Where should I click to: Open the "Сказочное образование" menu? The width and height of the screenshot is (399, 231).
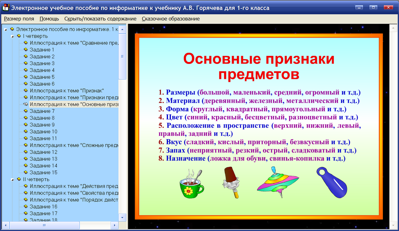[171, 19]
